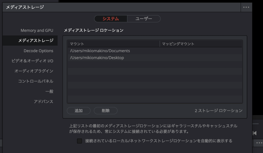Image resolution: width=263 pixels, height=153 pixels.
Task: Click the skip-to-start playback icon behind dialog
Action: click(x=255, y=133)
